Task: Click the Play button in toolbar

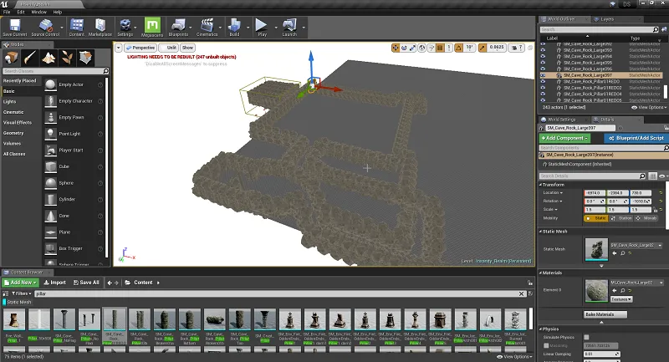Action: point(262,26)
